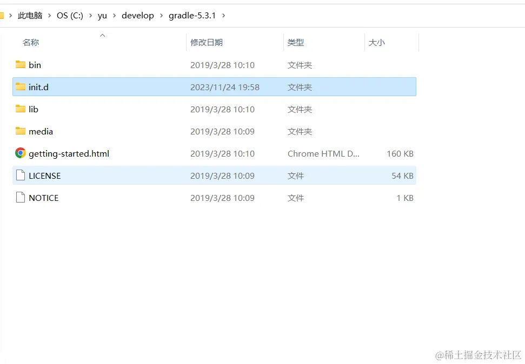Image resolution: width=525 pixels, height=364 pixels.
Task: Select the media folder icon
Action: point(21,131)
